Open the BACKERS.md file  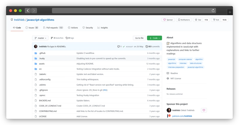(45, 101)
